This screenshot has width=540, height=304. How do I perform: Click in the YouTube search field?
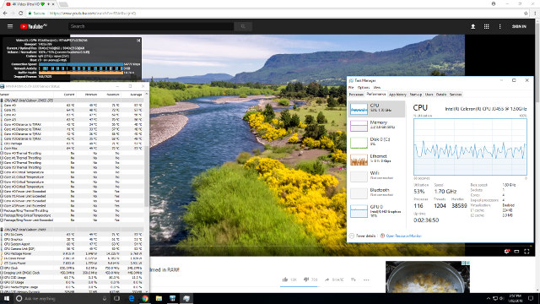151,26
